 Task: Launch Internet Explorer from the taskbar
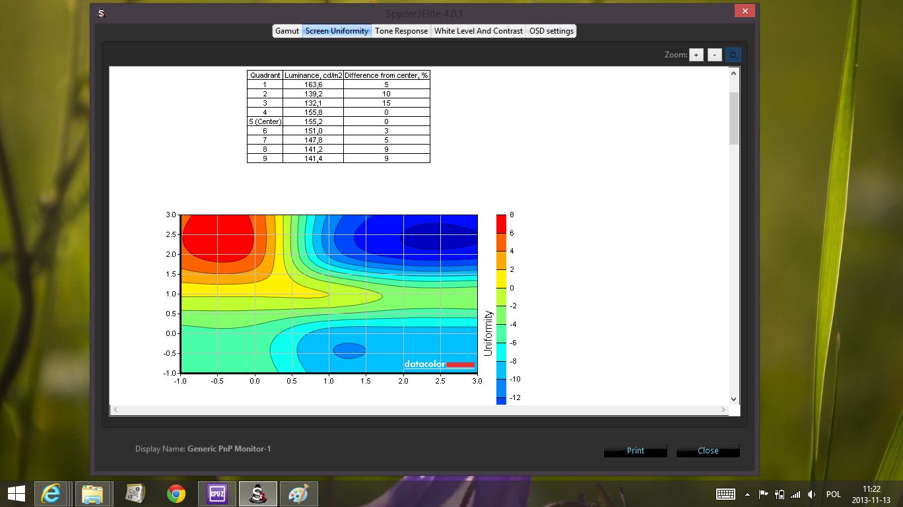click(x=51, y=494)
